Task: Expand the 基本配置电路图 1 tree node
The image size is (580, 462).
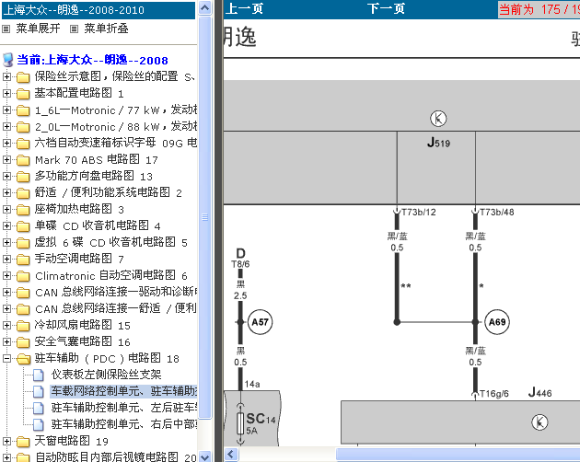Action: click(x=6, y=93)
